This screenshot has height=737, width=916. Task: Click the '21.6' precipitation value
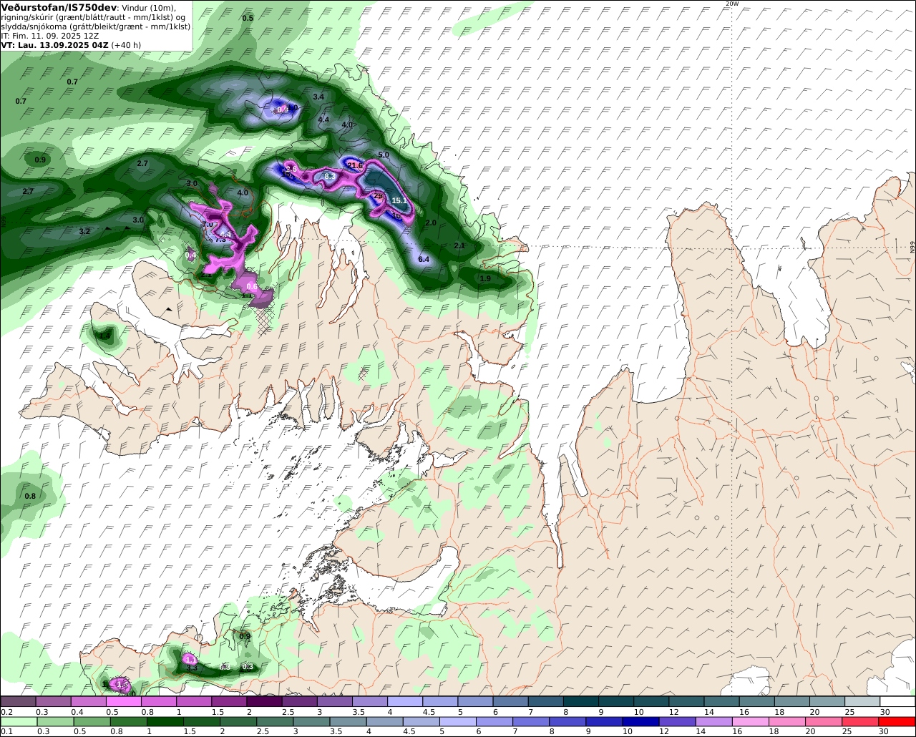click(355, 165)
